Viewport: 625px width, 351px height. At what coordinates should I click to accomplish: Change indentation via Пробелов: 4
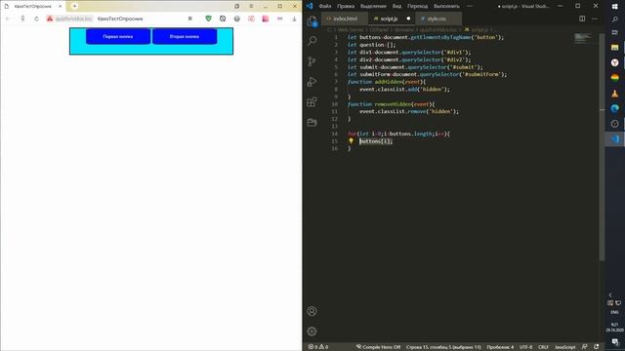500,347
